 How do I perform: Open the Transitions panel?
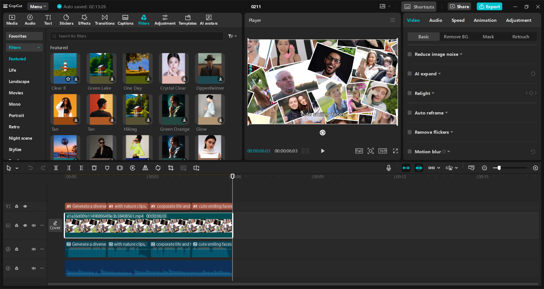(104, 20)
